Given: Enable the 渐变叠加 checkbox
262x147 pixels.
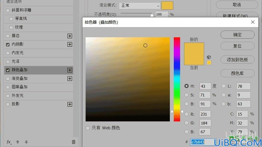Looking at the screenshot, I should tap(8, 79).
